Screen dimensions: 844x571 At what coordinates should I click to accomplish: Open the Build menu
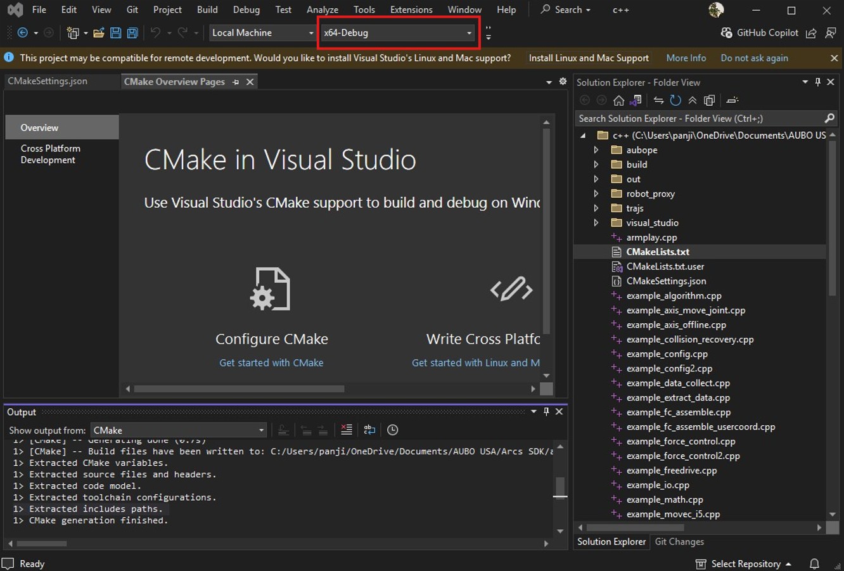click(x=207, y=10)
